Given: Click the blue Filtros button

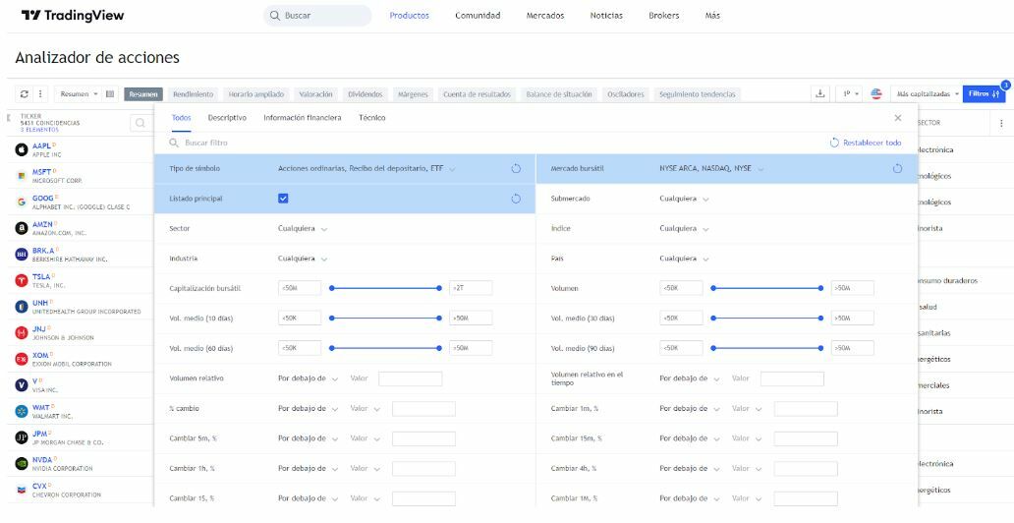Looking at the screenshot, I should click(x=984, y=94).
